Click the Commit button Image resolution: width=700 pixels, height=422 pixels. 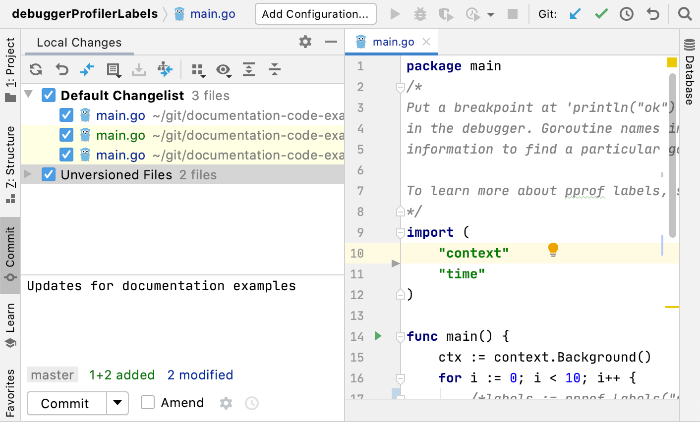click(66, 403)
